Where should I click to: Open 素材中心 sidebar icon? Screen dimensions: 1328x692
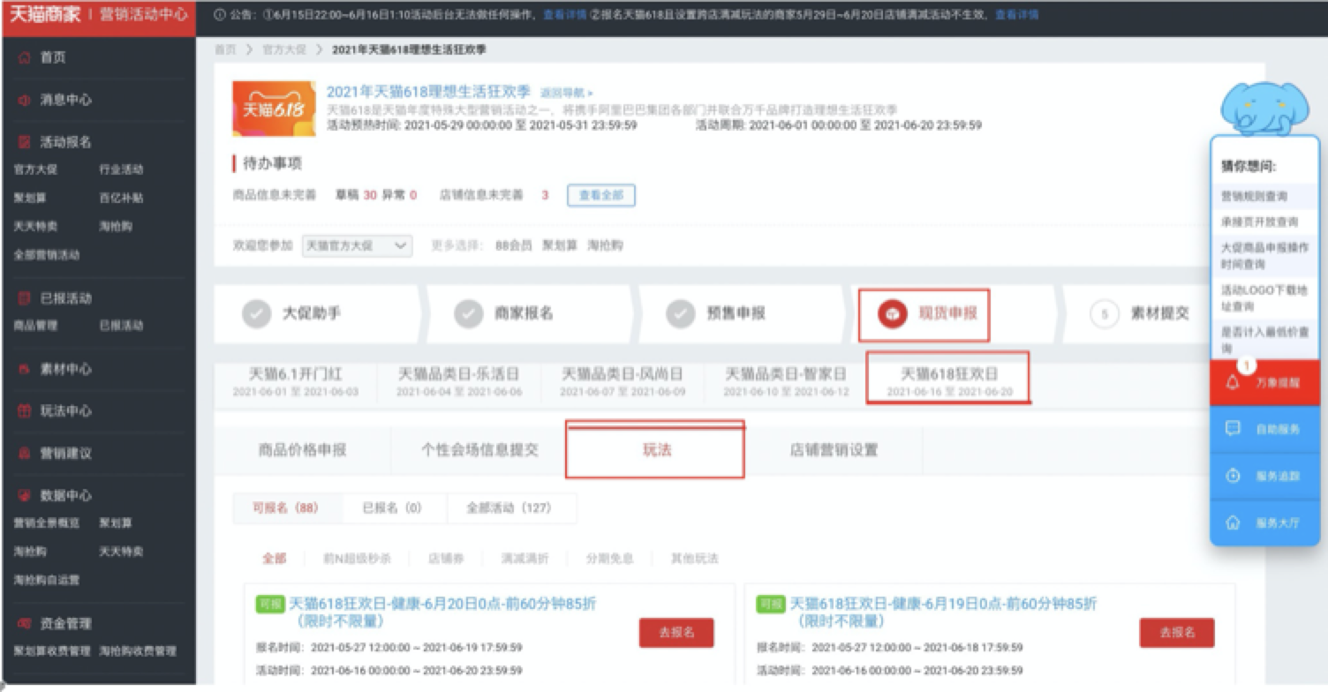pos(25,370)
